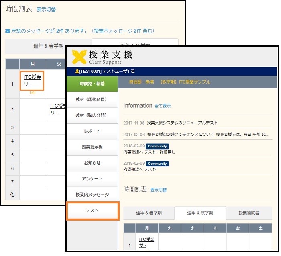This screenshot has height=256, width=281.
Task: Open the 授業補助者 tab
Action: (x=249, y=213)
